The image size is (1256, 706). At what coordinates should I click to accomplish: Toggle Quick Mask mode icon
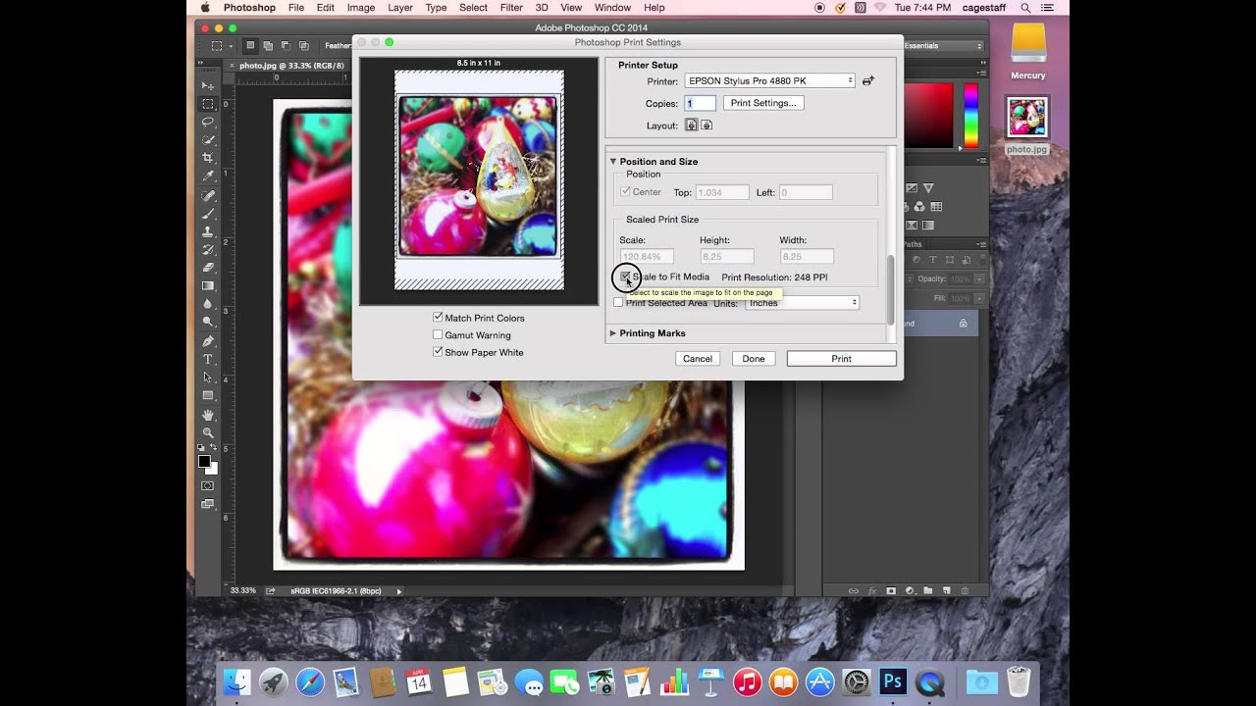[x=208, y=485]
